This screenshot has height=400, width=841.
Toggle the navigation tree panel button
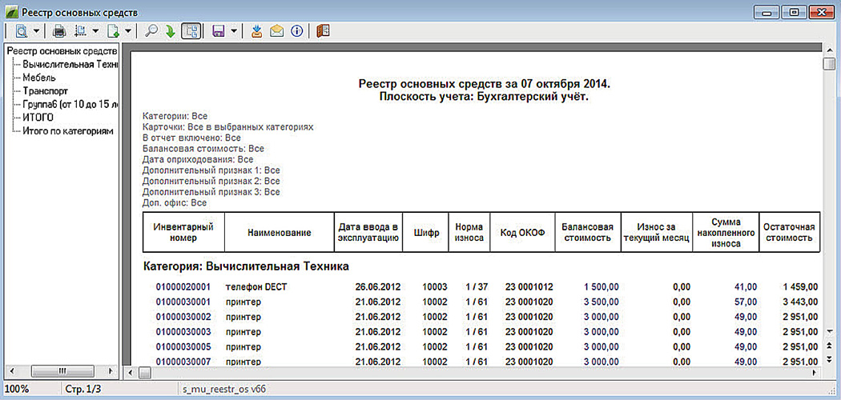(191, 31)
